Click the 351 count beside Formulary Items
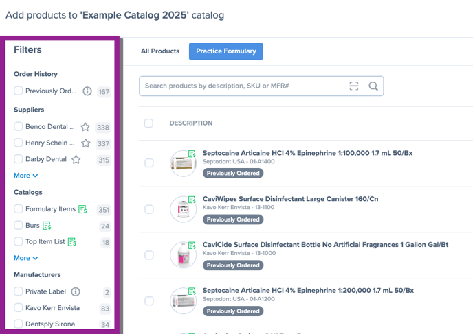The image size is (473, 334). (104, 210)
